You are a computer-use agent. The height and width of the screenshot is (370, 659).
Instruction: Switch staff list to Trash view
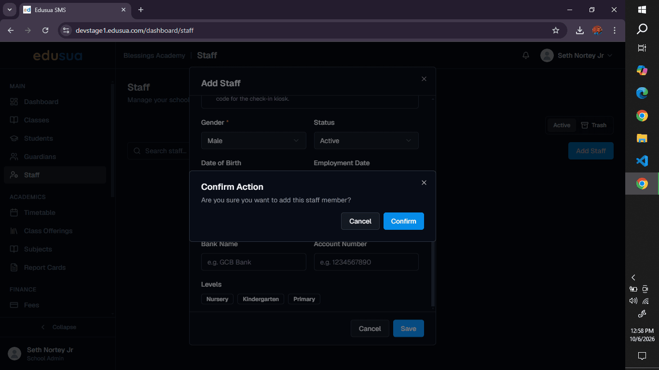click(x=594, y=125)
